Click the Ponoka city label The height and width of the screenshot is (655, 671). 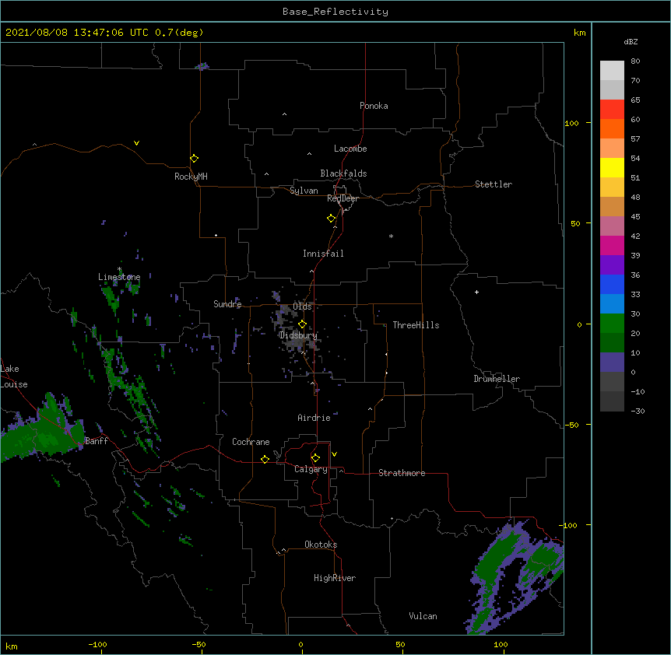tap(374, 106)
